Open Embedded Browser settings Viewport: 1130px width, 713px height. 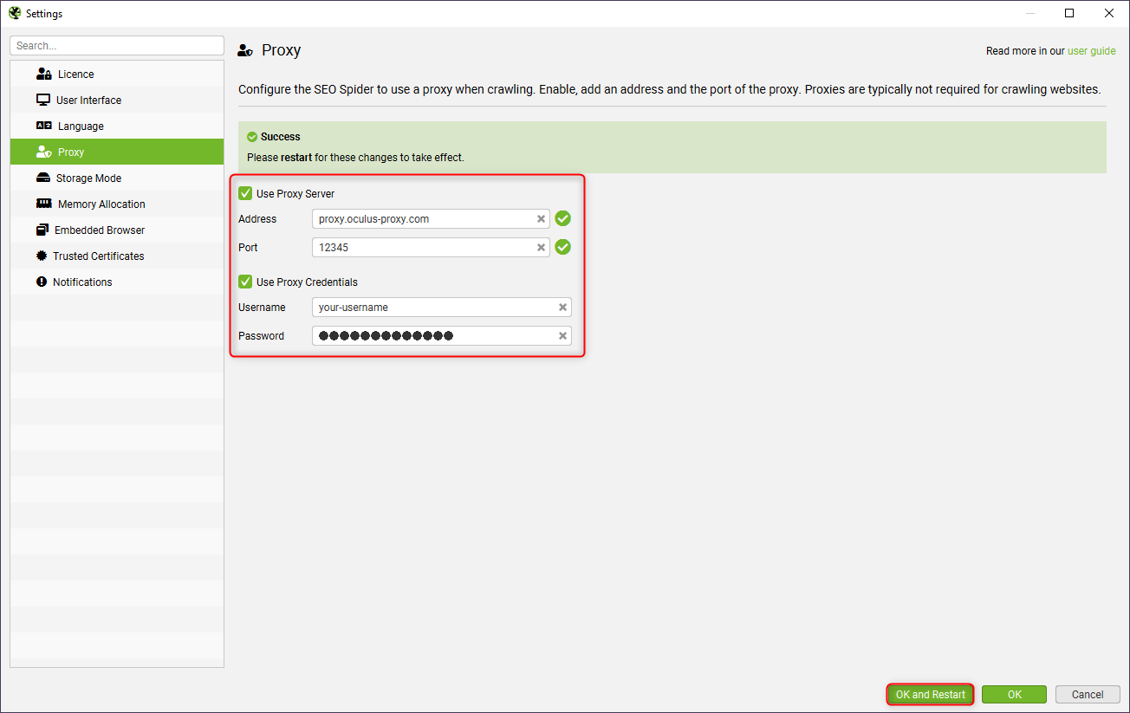pos(117,230)
